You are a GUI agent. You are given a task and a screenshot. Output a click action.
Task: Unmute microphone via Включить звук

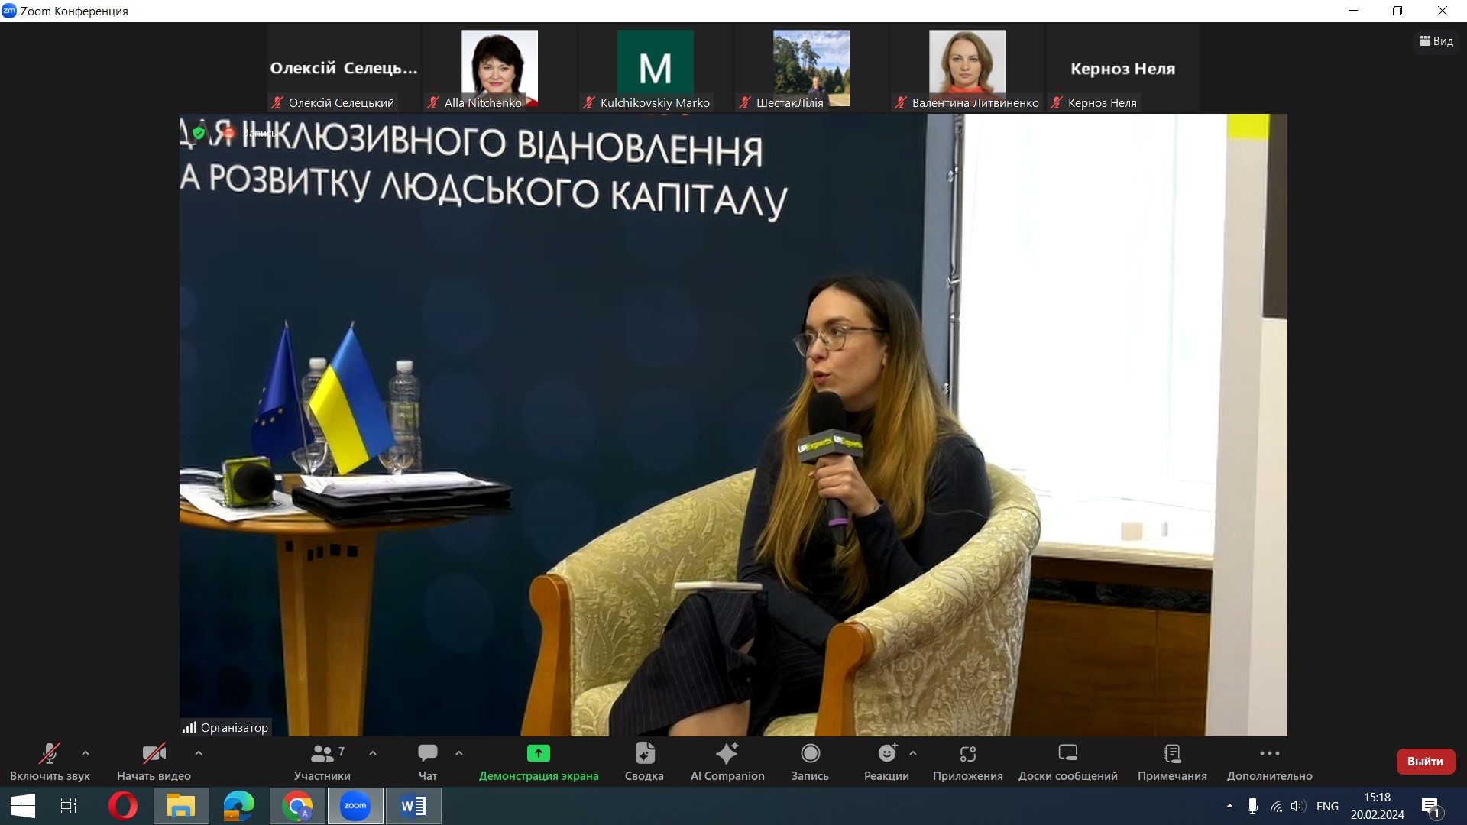point(50,762)
